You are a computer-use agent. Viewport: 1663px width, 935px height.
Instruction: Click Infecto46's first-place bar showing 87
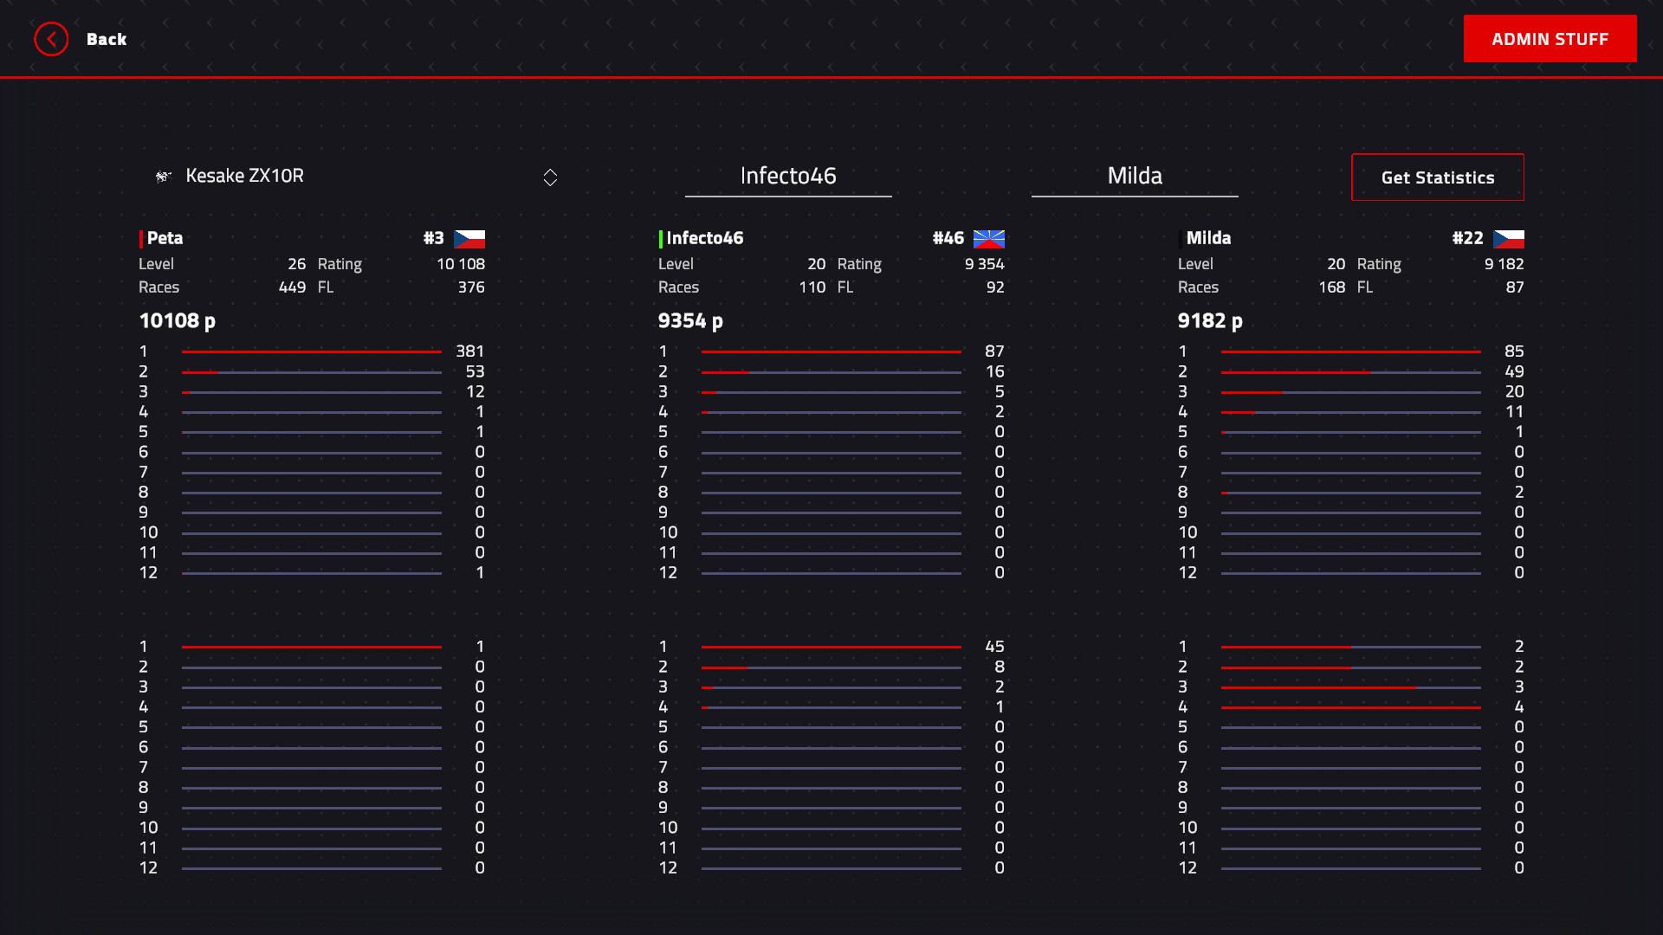tap(831, 351)
